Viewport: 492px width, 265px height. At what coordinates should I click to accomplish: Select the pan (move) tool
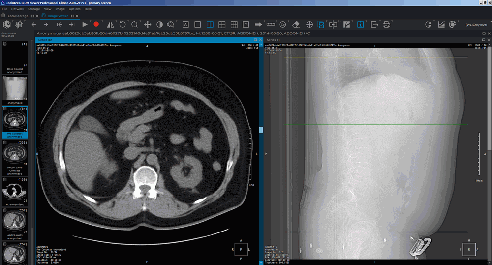click(x=148, y=24)
